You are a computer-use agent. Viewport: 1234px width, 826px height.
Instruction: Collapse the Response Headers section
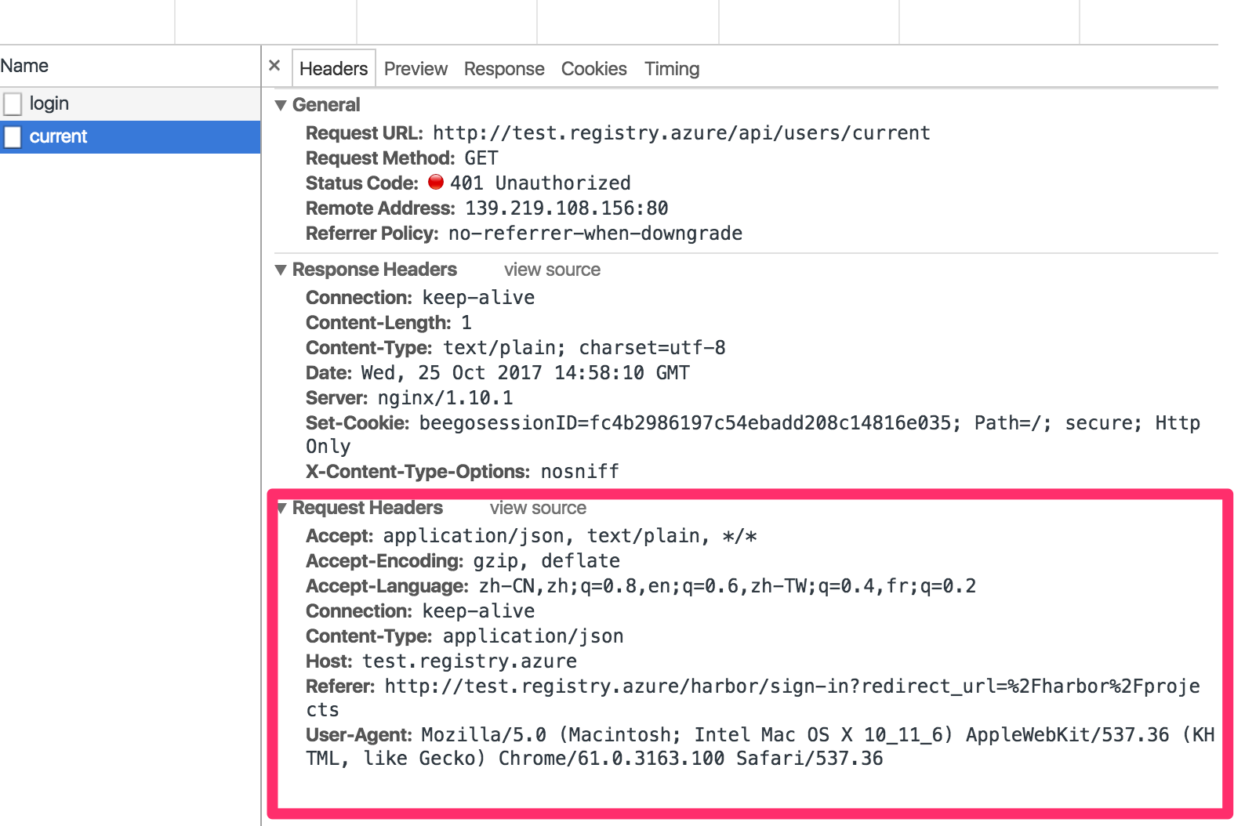click(x=281, y=270)
